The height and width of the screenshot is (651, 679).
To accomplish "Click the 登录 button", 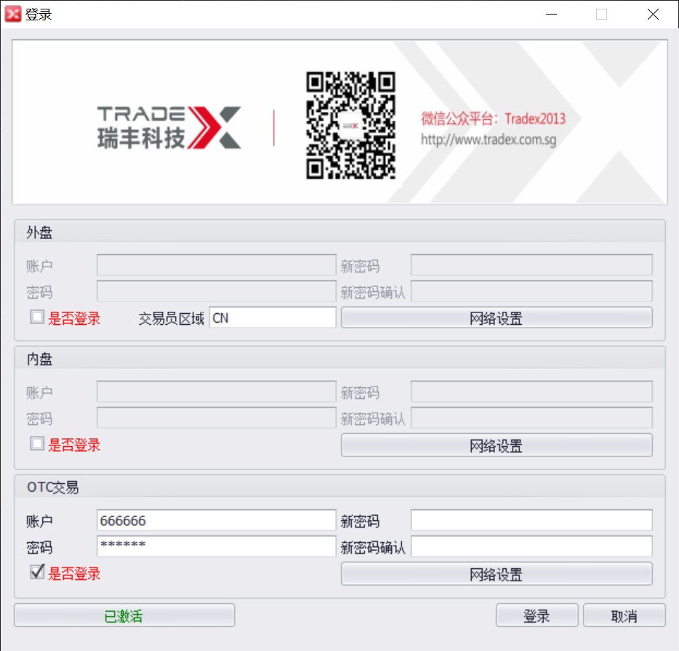I will 537,615.
